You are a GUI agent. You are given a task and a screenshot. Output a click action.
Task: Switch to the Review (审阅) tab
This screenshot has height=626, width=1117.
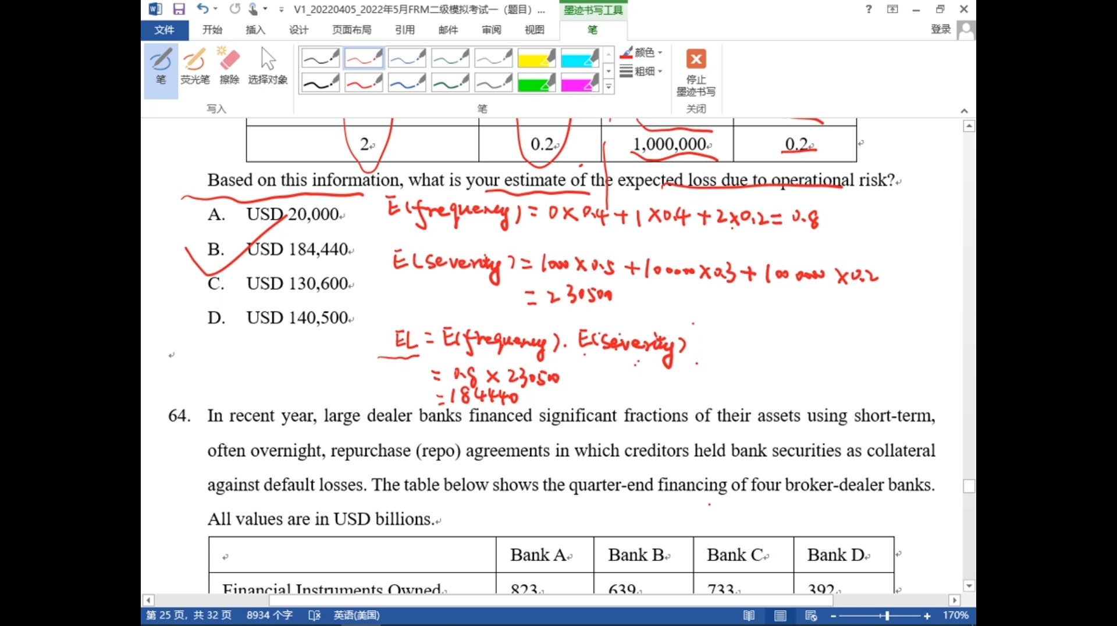click(x=491, y=30)
